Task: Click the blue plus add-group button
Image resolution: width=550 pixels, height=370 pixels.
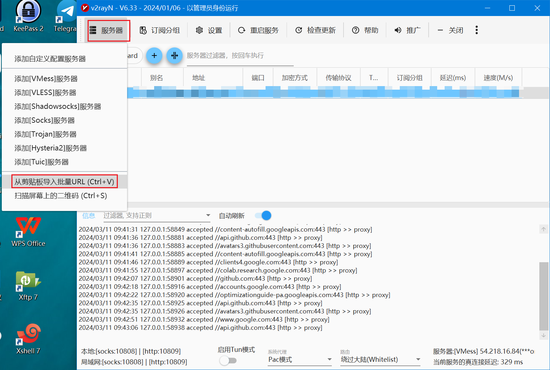Action: (154, 55)
